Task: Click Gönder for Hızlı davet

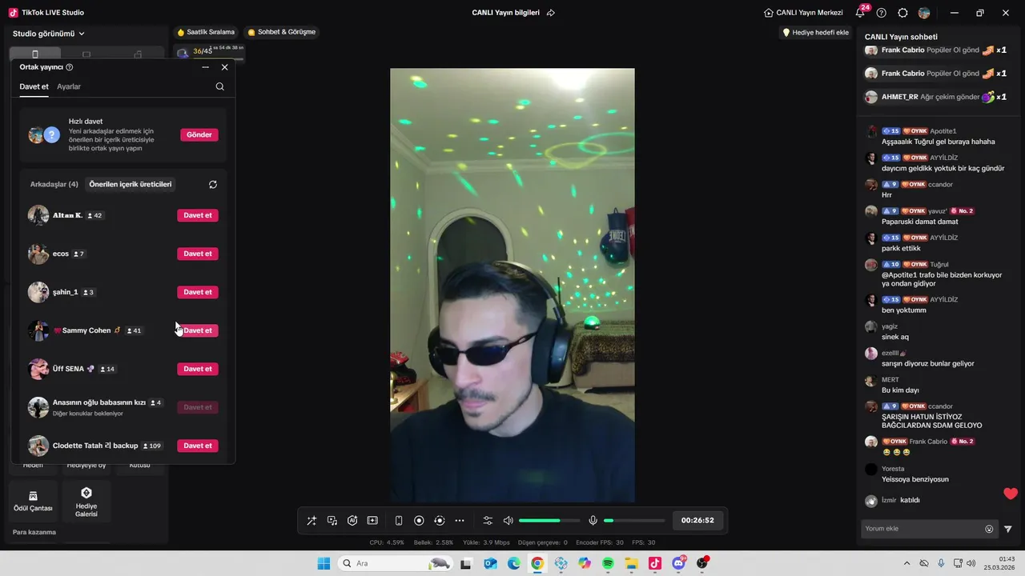Action: pyautogui.click(x=199, y=134)
